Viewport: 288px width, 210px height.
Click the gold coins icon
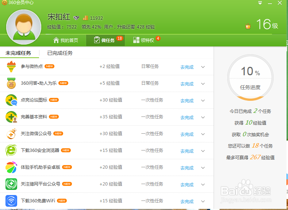pos(85,18)
